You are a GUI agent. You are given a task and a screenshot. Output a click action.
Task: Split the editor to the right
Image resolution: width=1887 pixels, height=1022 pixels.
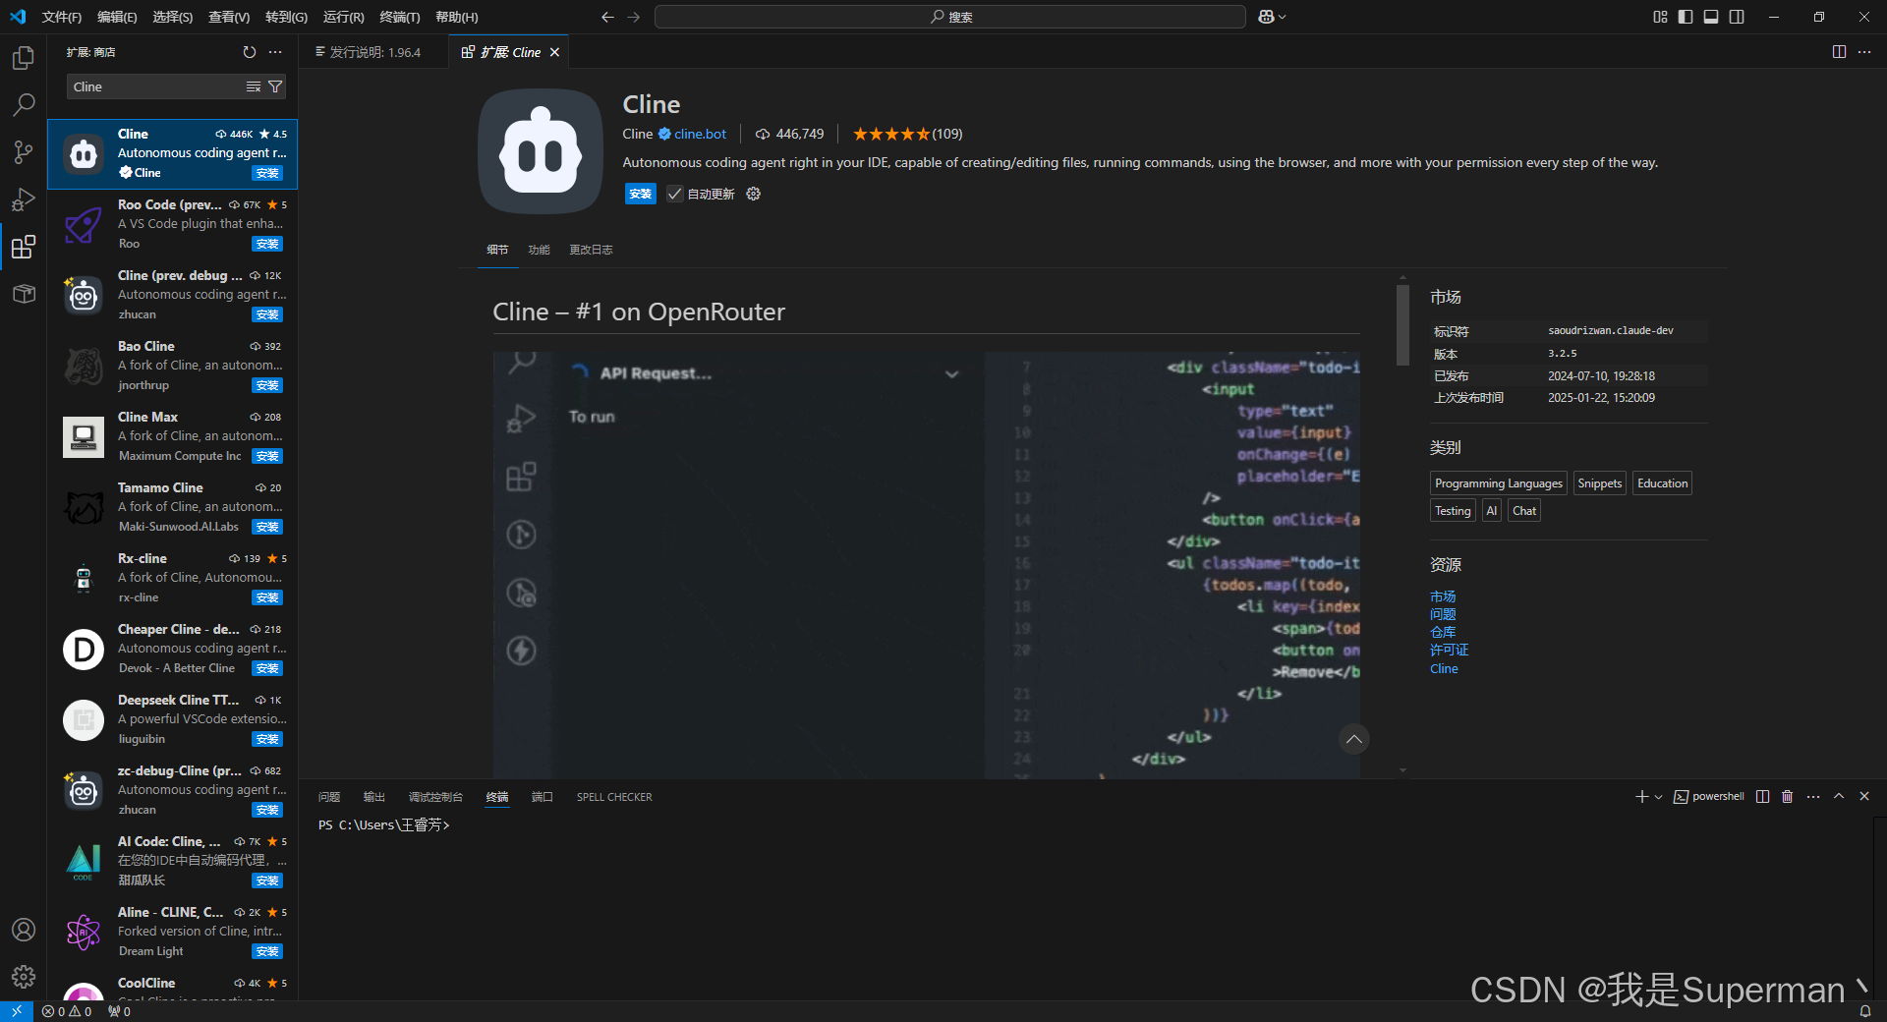pos(1839,52)
